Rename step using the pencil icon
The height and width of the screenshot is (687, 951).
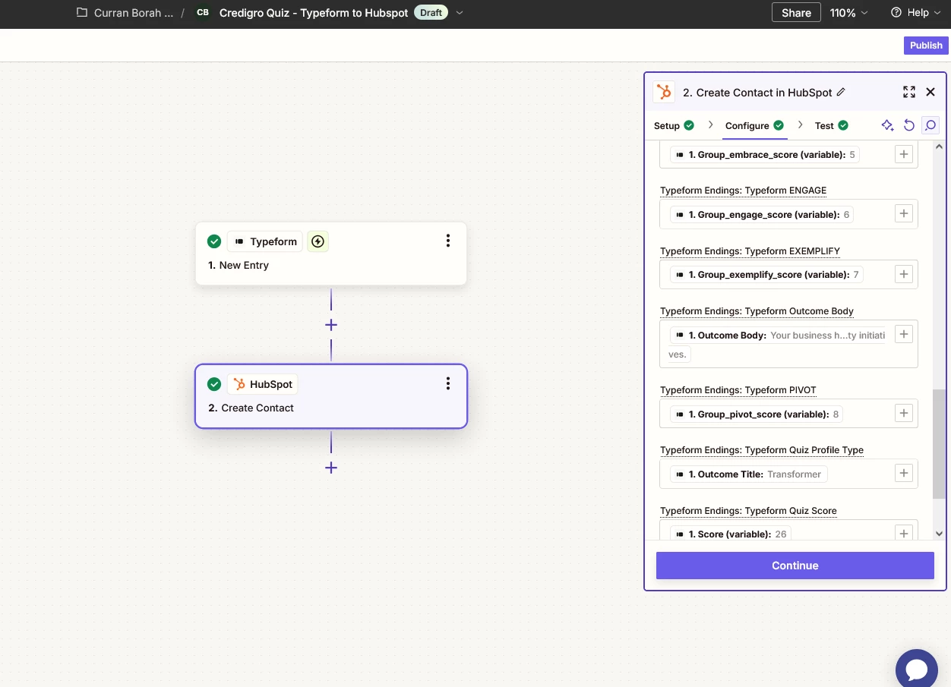(841, 92)
